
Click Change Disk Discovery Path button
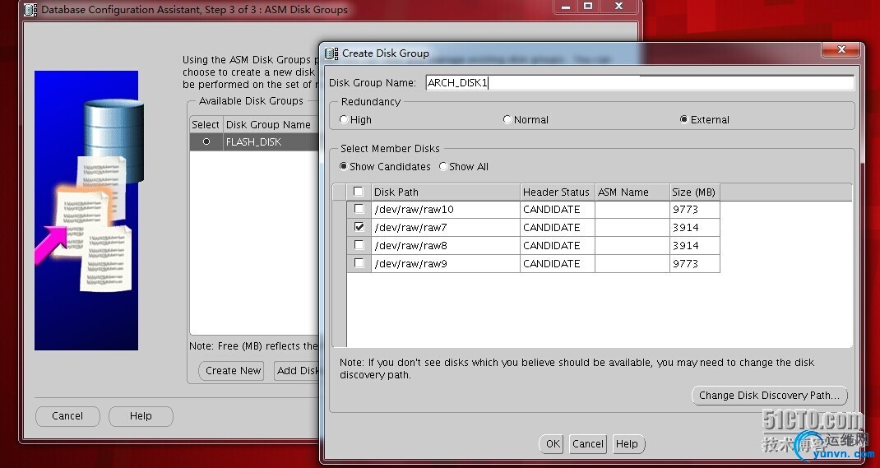tap(770, 395)
